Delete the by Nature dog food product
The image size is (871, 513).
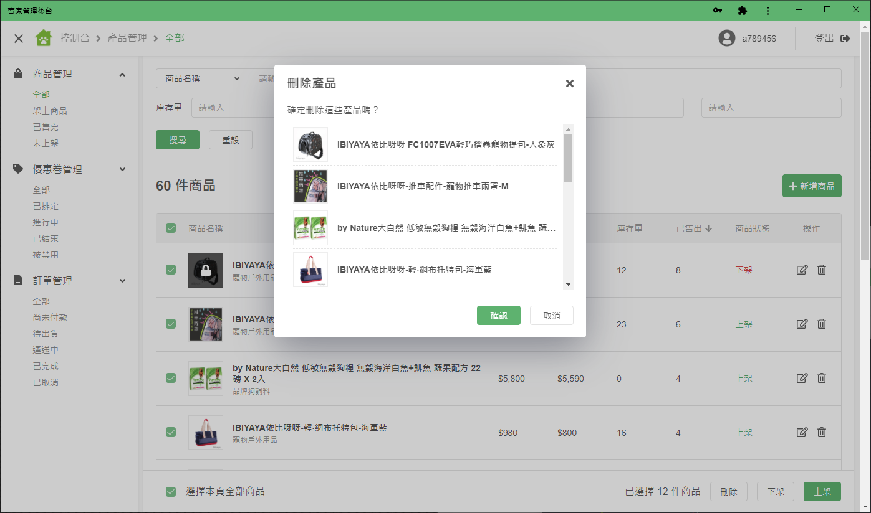tap(822, 378)
